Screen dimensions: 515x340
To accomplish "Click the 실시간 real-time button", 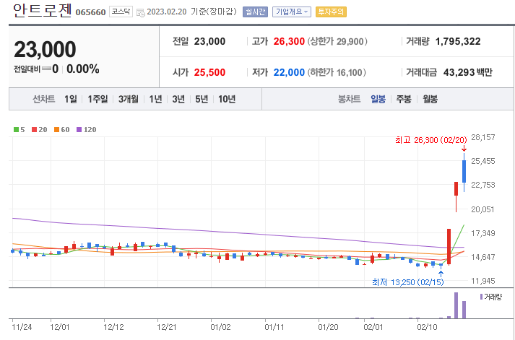I will 255,12.
